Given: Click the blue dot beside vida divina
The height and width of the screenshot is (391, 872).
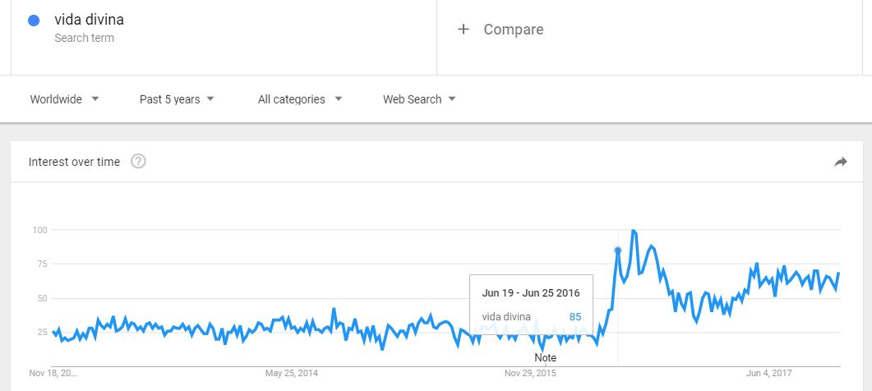Looking at the screenshot, I should pyautogui.click(x=34, y=21).
